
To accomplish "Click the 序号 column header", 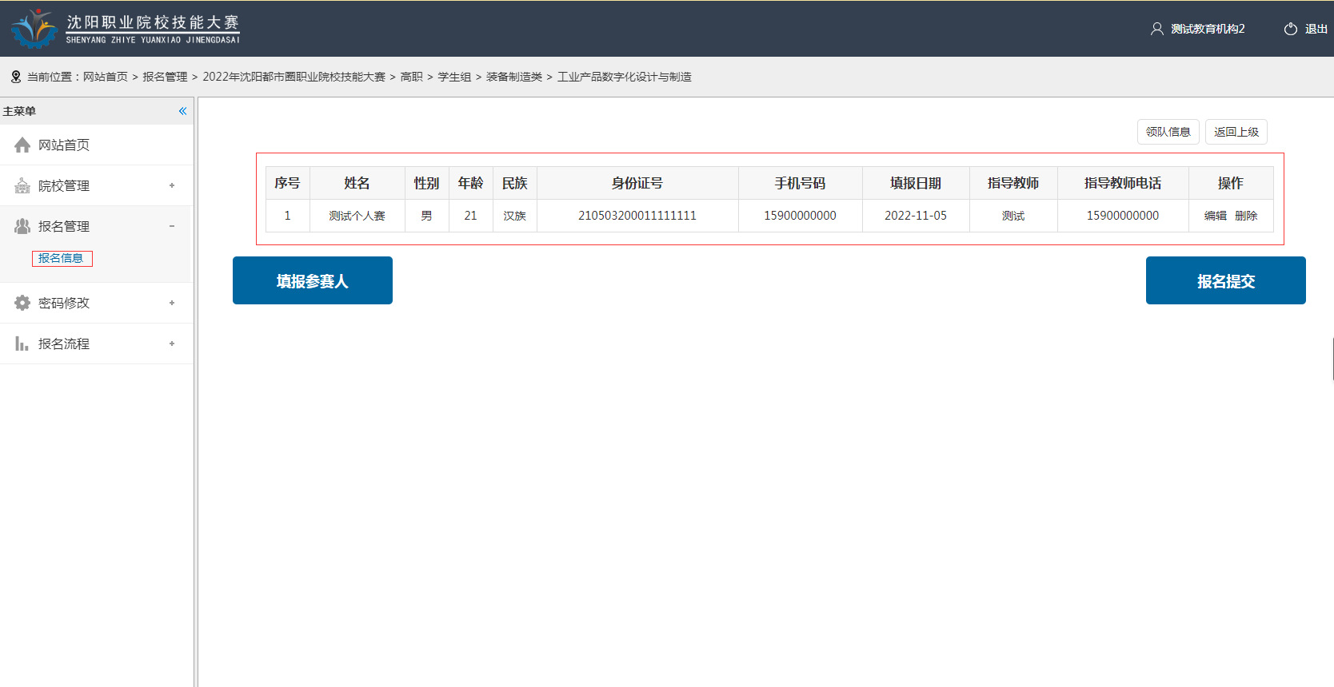I will pyautogui.click(x=287, y=183).
